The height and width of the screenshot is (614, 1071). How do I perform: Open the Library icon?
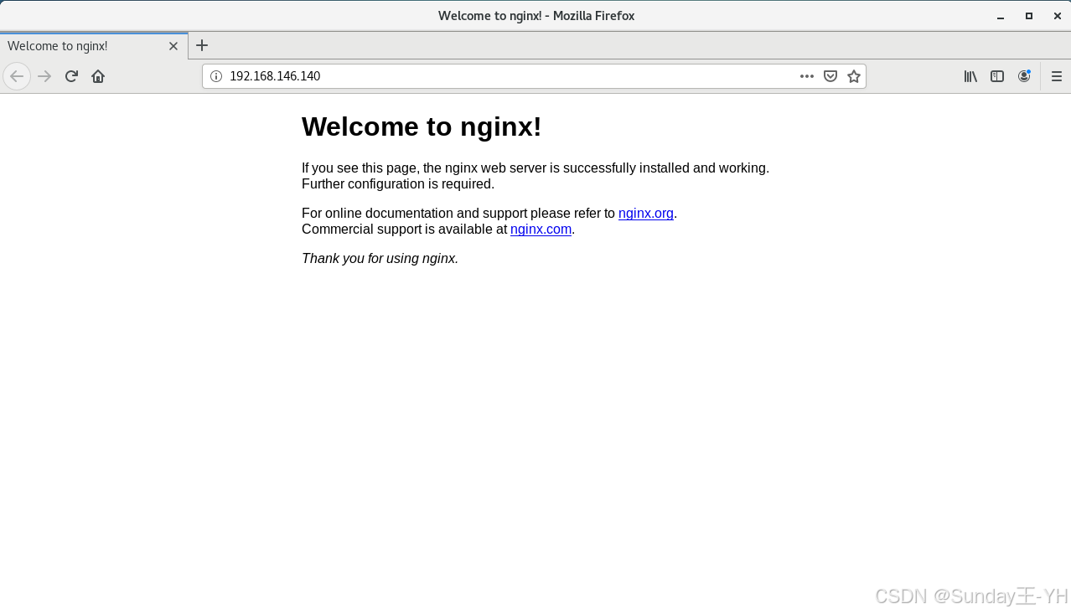click(970, 76)
